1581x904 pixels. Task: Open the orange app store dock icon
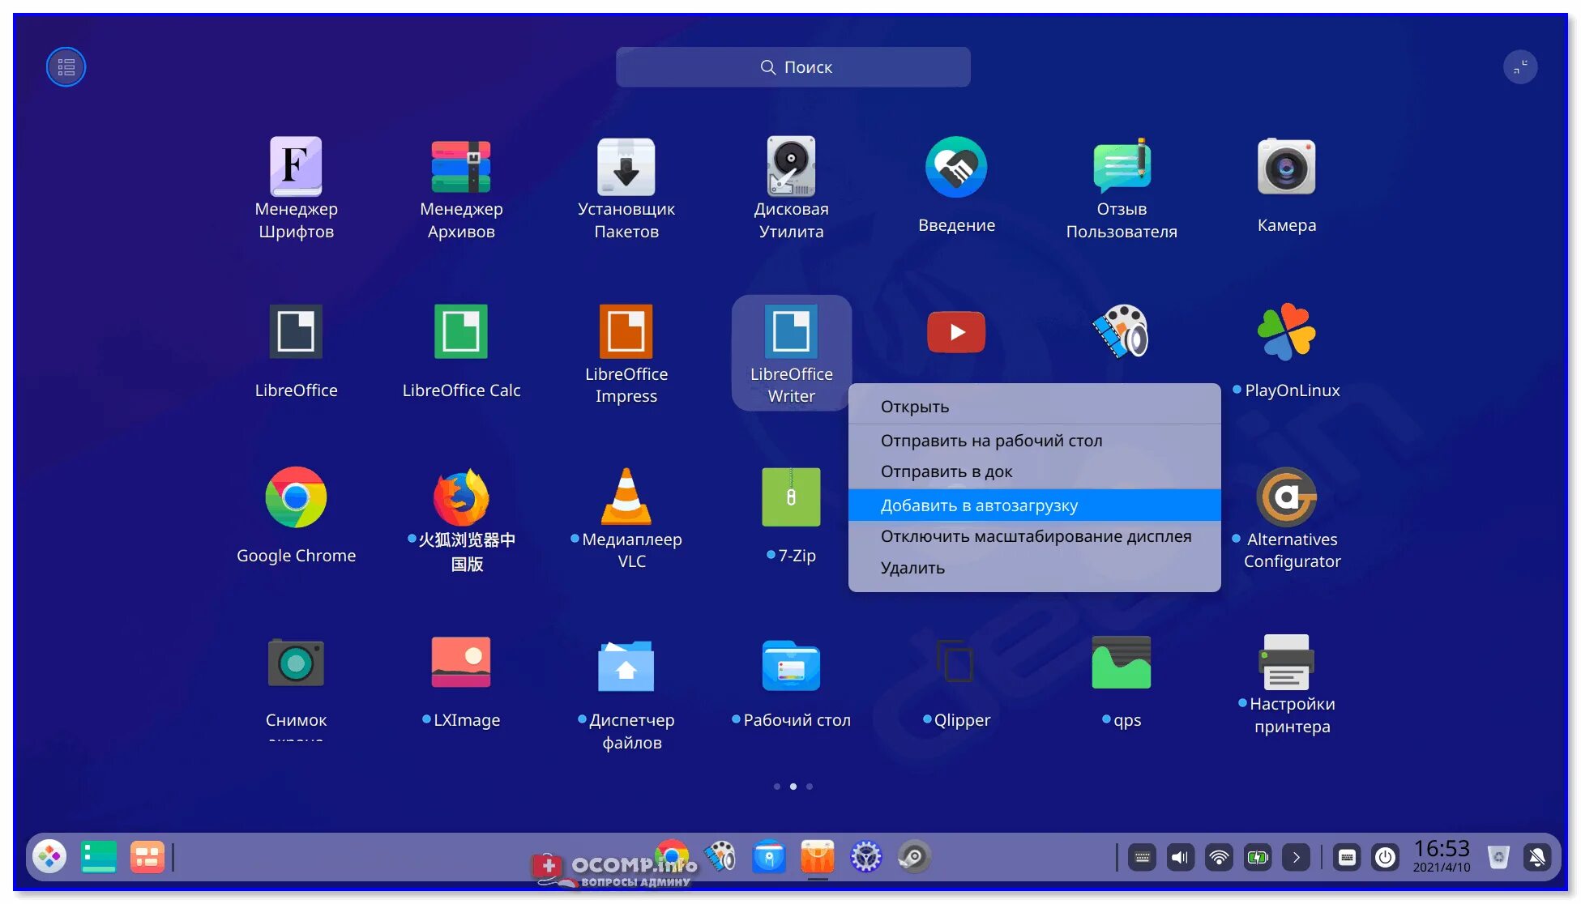(817, 856)
